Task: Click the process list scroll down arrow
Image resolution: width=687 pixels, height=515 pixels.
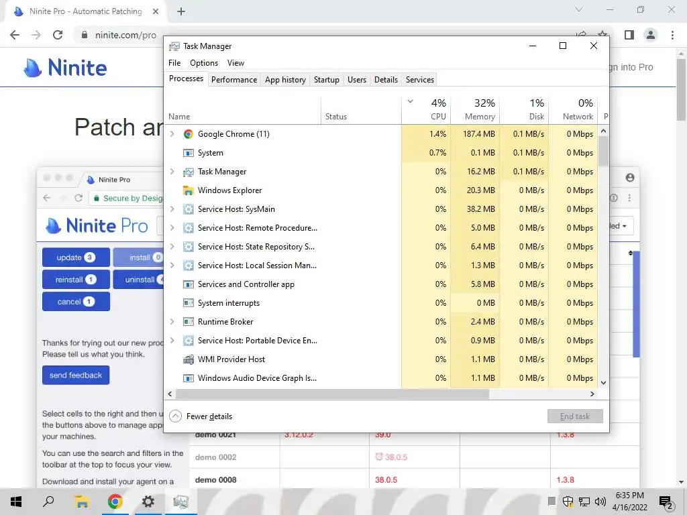Action: pyautogui.click(x=603, y=383)
